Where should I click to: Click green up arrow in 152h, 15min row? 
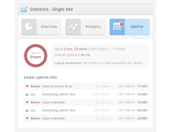[x=27, y=94]
